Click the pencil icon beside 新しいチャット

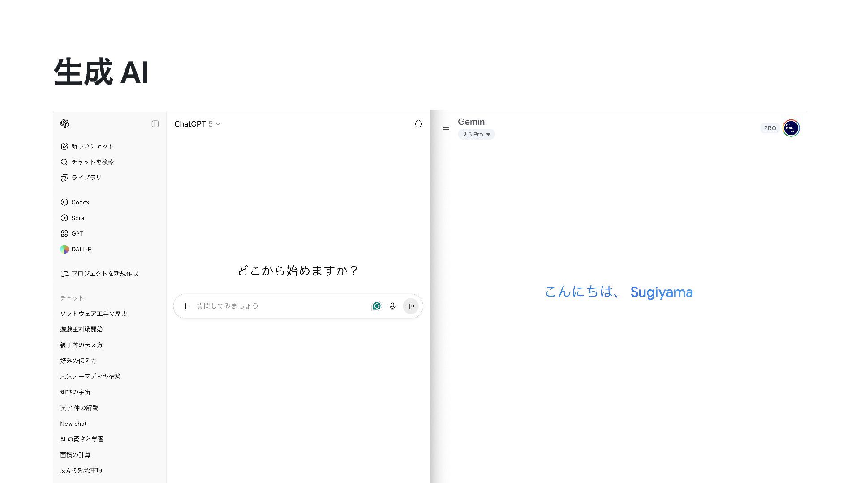(x=64, y=146)
